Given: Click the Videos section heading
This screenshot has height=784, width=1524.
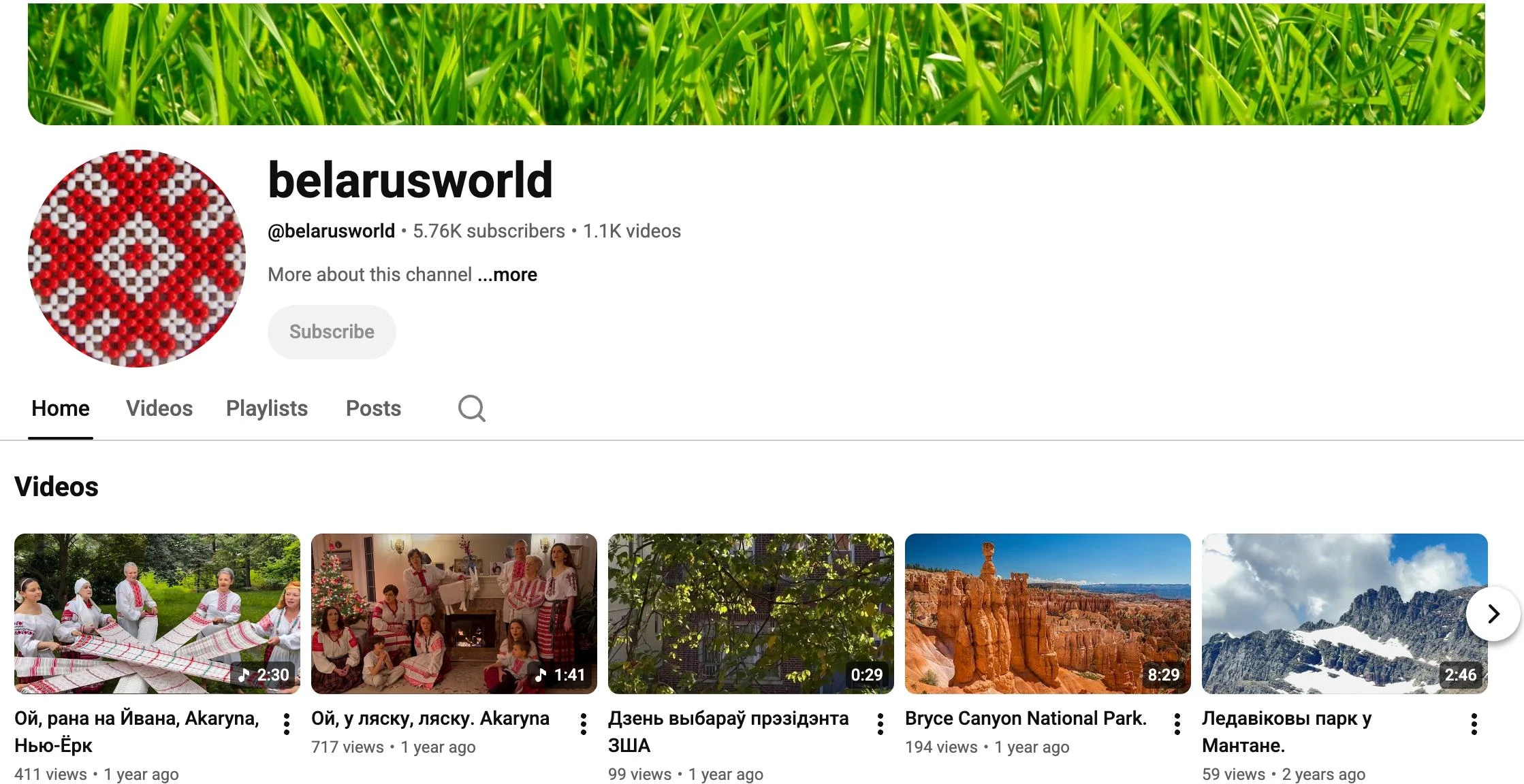Looking at the screenshot, I should pyautogui.click(x=57, y=487).
